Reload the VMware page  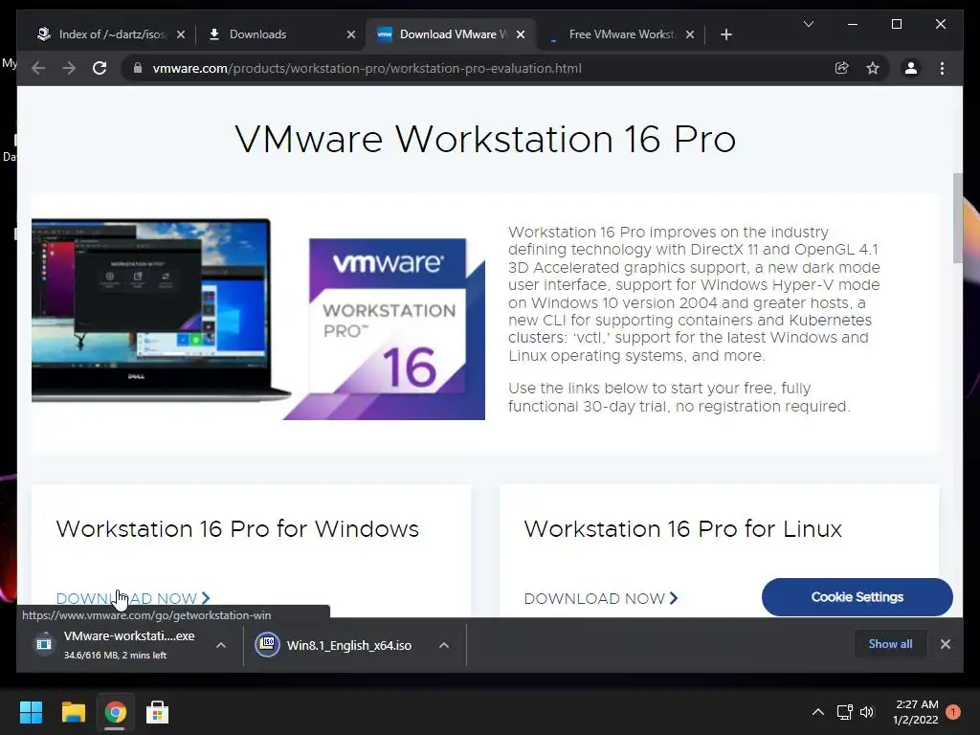click(x=100, y=68)
